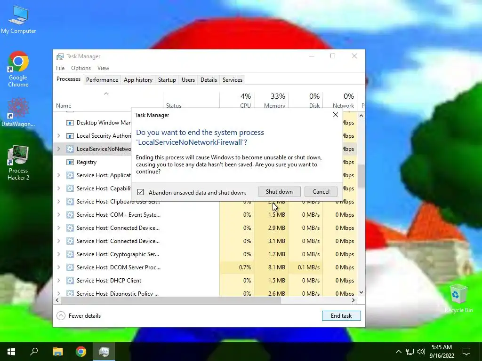
Task: Click the Service Host: COM+ Event gear icon
Action: point(70,215)
